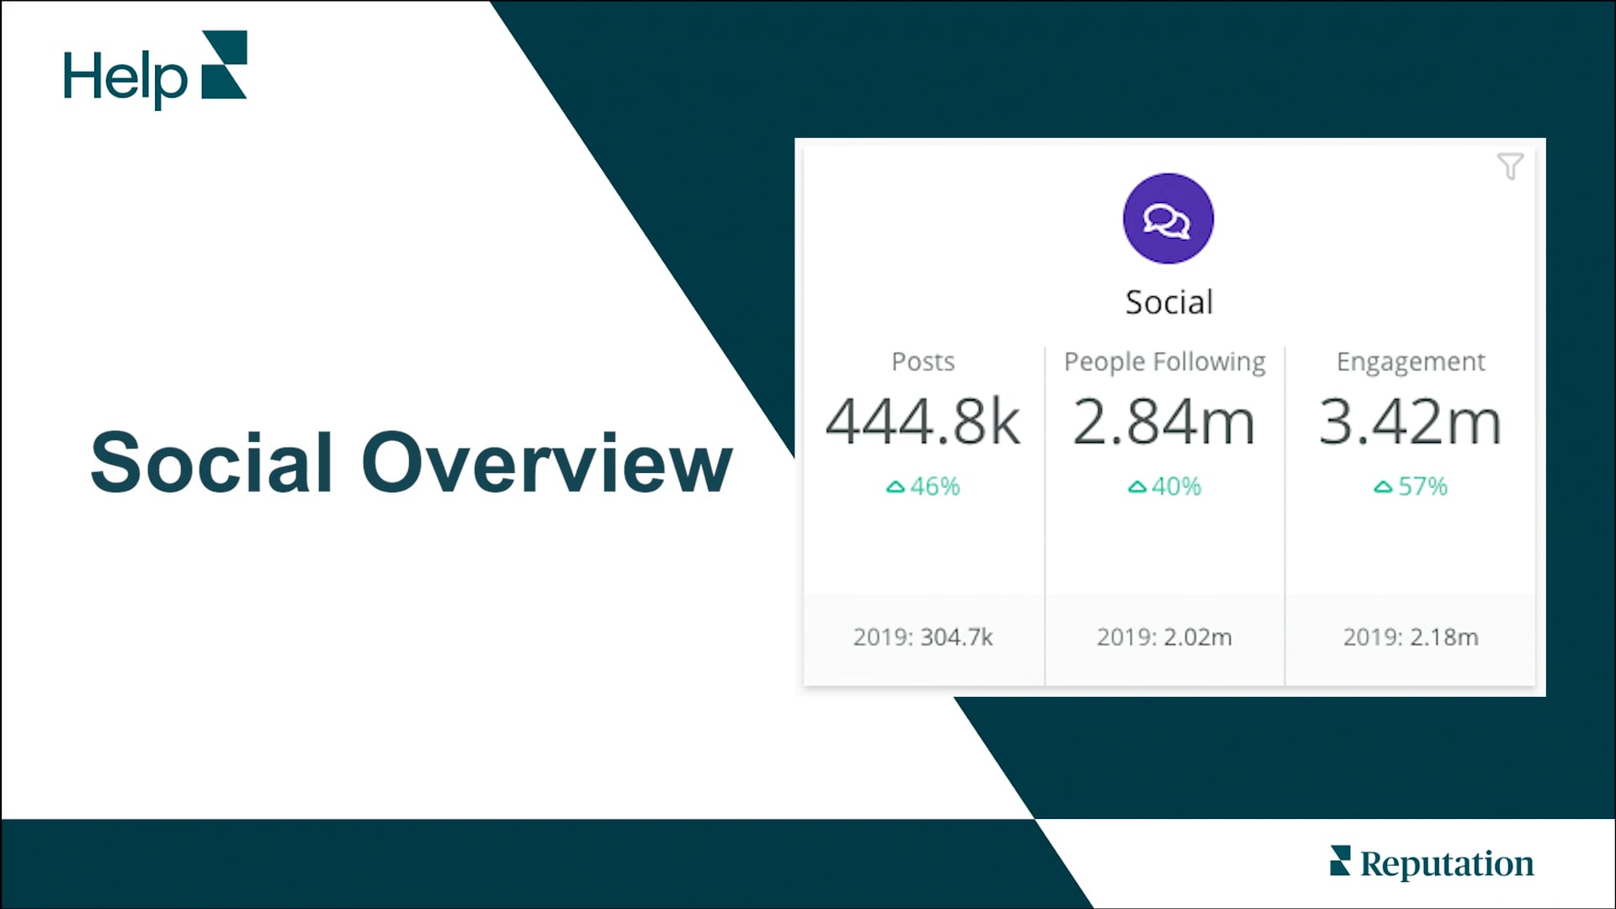1616x909 pixels.
Task: Click the Social Overview title
Action: pyautogui.click(x=412, y=462)
